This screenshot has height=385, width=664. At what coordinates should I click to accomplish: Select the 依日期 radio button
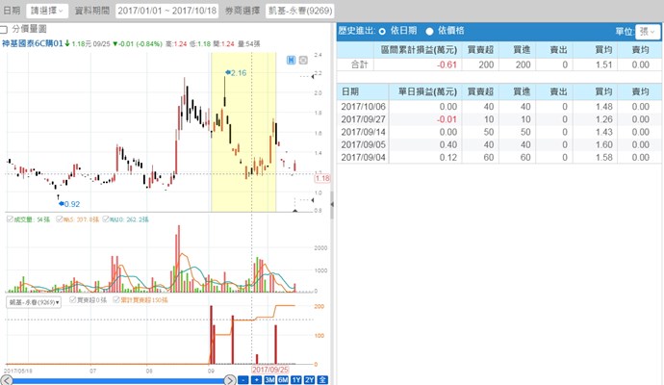point(383,31)
